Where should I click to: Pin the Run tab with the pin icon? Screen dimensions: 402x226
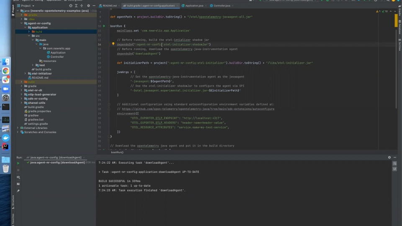(x=18, y=191)
